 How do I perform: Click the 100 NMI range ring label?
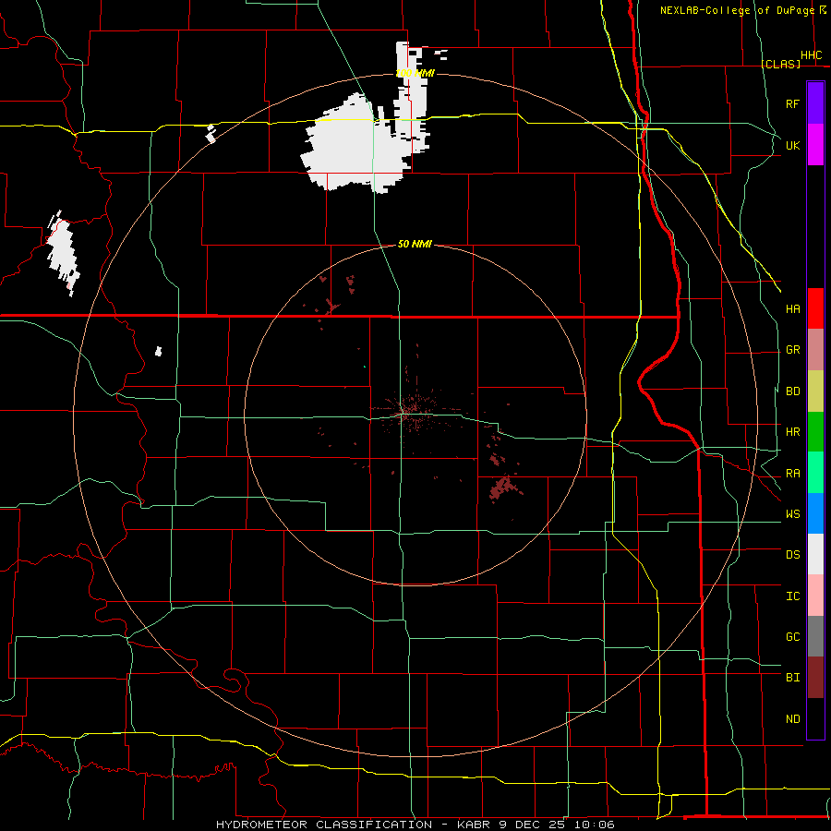click(x=415, y=73)
